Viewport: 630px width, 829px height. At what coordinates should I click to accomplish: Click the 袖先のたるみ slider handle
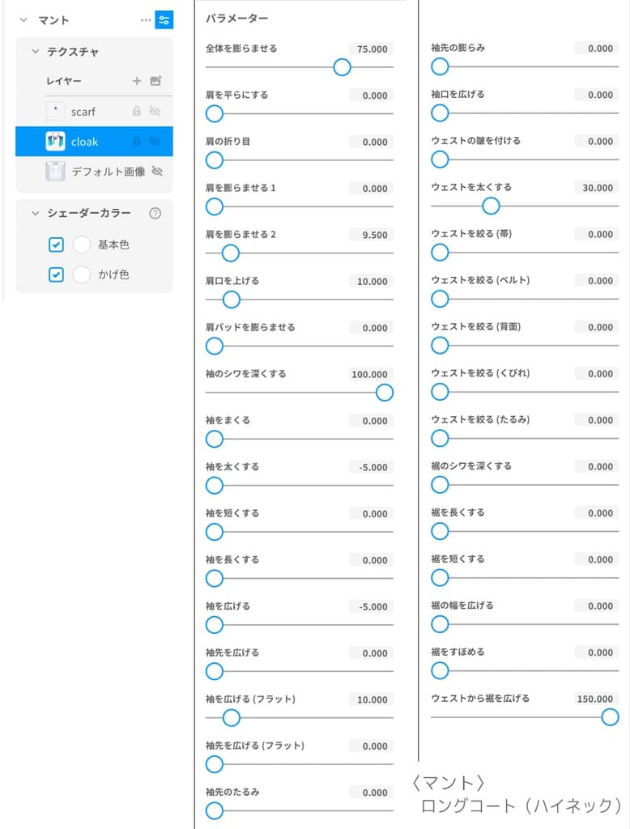click(x=215, y=810)
